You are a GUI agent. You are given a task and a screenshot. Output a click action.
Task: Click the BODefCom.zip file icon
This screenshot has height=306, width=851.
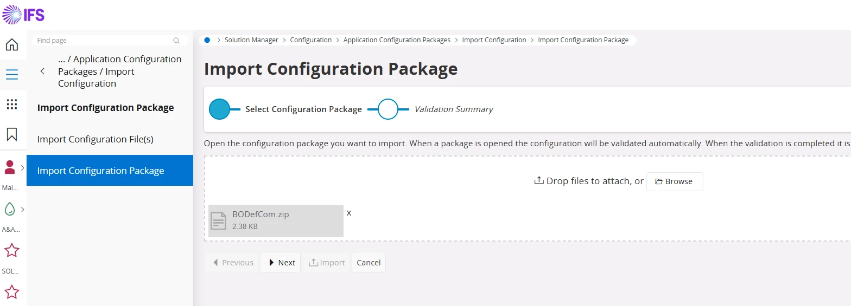(218, 220)
